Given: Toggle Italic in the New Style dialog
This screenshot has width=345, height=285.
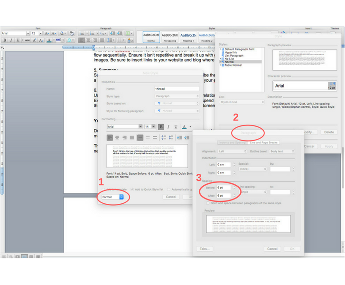Looking at the screenshot, I should click(x=168, y=127).
